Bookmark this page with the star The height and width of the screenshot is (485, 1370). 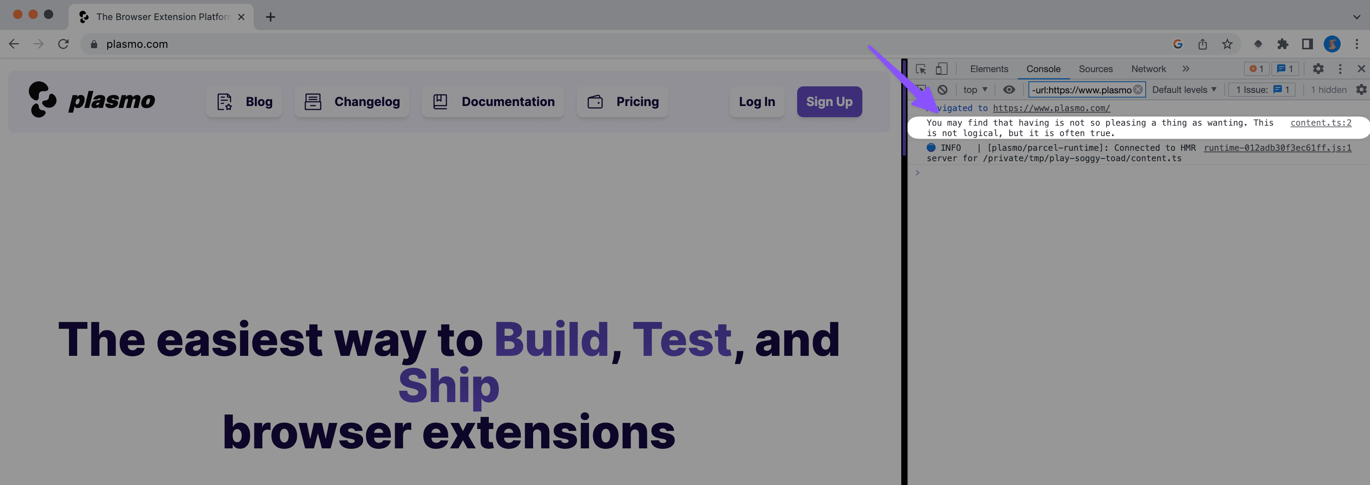pyautogui.click(x=1227, y=44)
